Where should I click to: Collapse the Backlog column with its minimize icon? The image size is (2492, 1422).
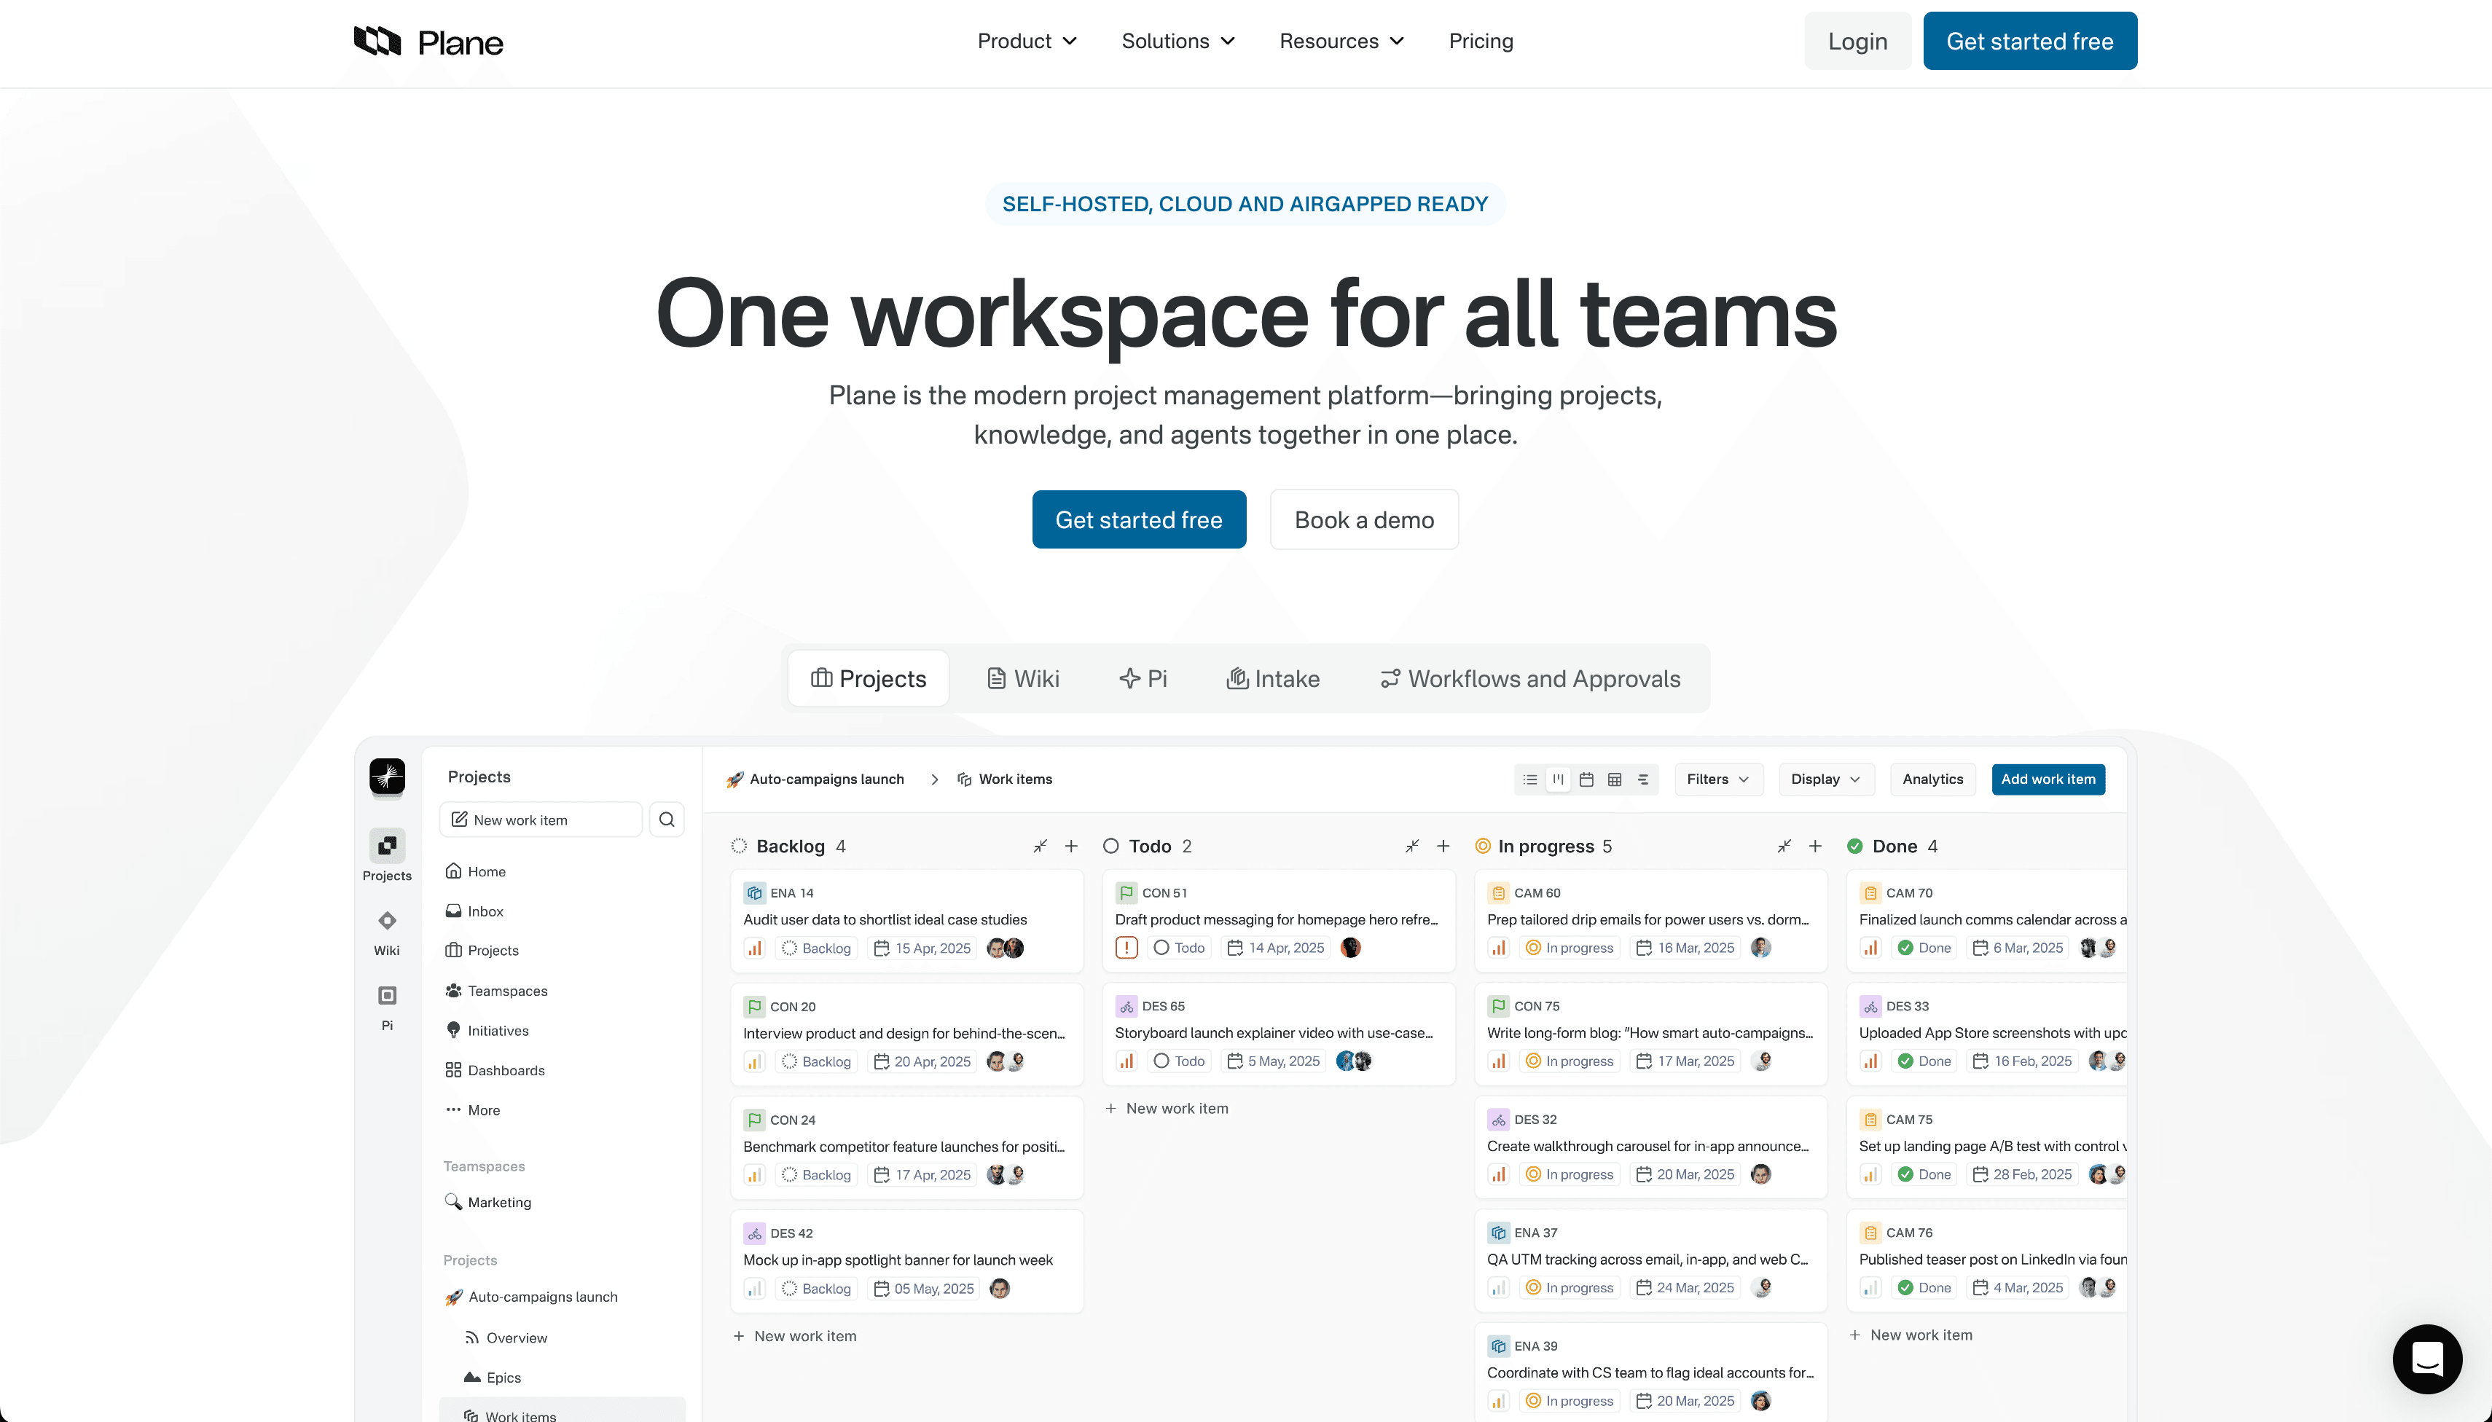pos(1041,846)
